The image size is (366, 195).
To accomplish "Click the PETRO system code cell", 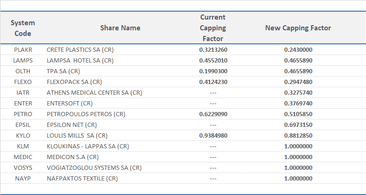I will [x=23, y=114].
